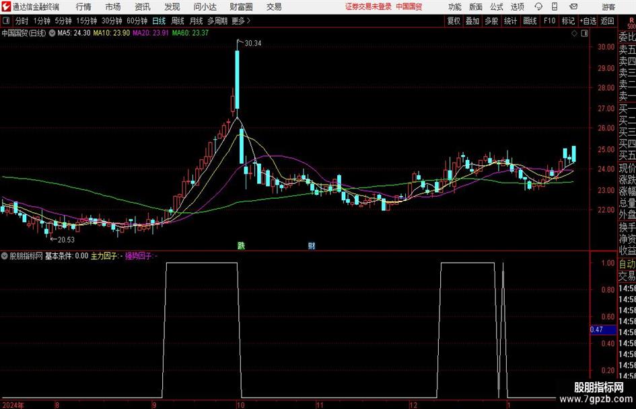Click the 基本条件: 0.00 indicator label
Image resolution: width=636 pixels, height=409 pixels.
click(67, 256)
